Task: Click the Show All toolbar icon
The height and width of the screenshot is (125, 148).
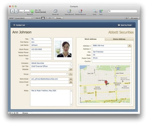Action: [x=55, y=11]
